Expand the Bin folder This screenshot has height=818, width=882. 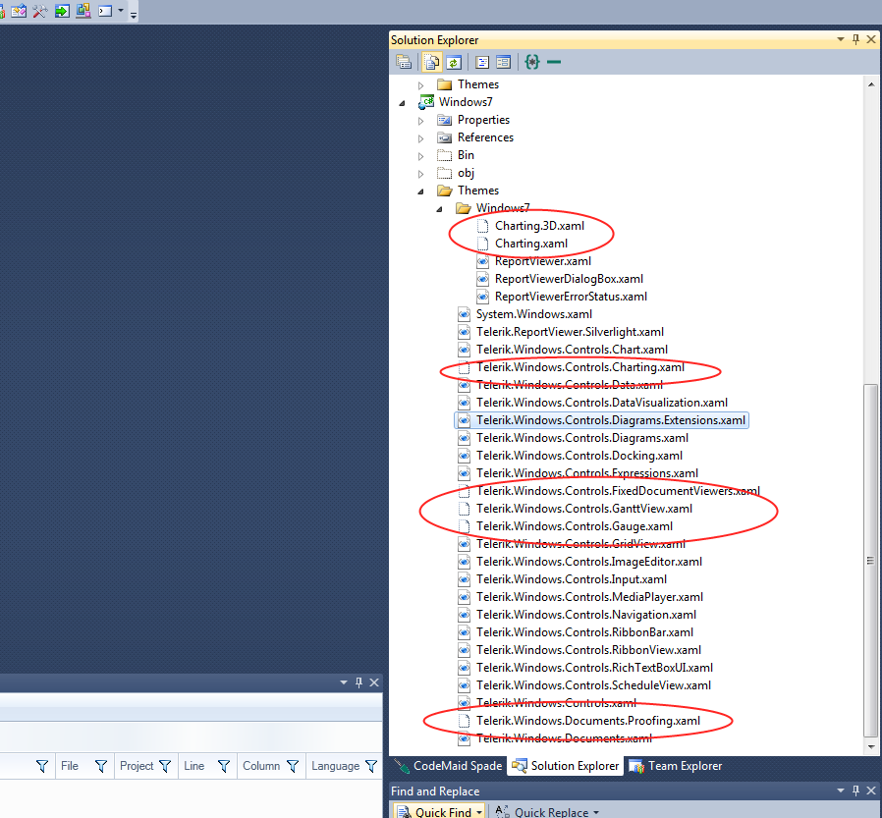click(x=420, y=156)
